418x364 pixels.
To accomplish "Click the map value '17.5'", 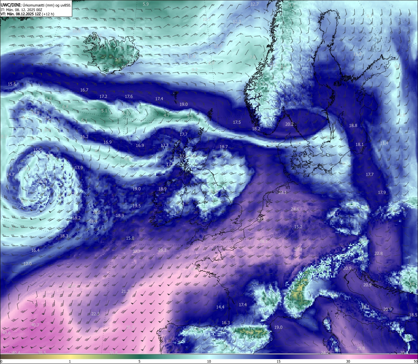I will pos(237,122).
